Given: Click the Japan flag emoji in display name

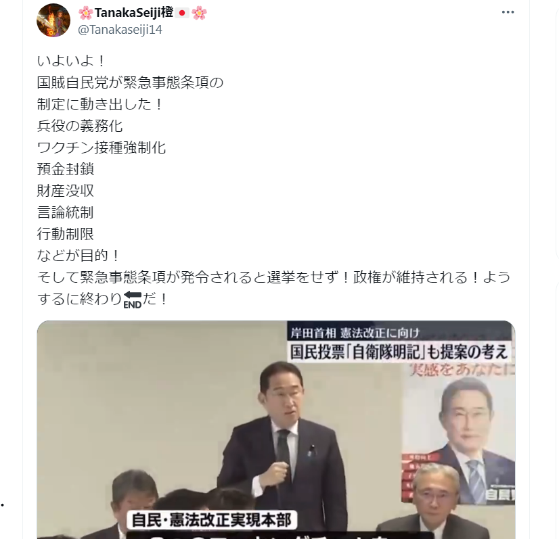Looking at the screenshot, I should [x=182, y=13].
